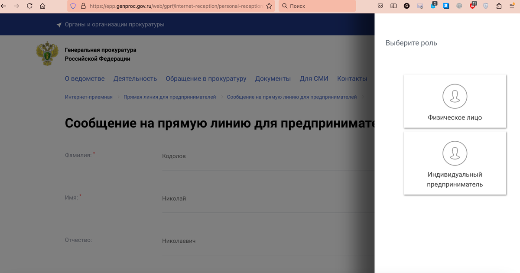This screenshot has height=273, width=520.
Task: Bookmark this page with the star icon
Action: [269, 6]
